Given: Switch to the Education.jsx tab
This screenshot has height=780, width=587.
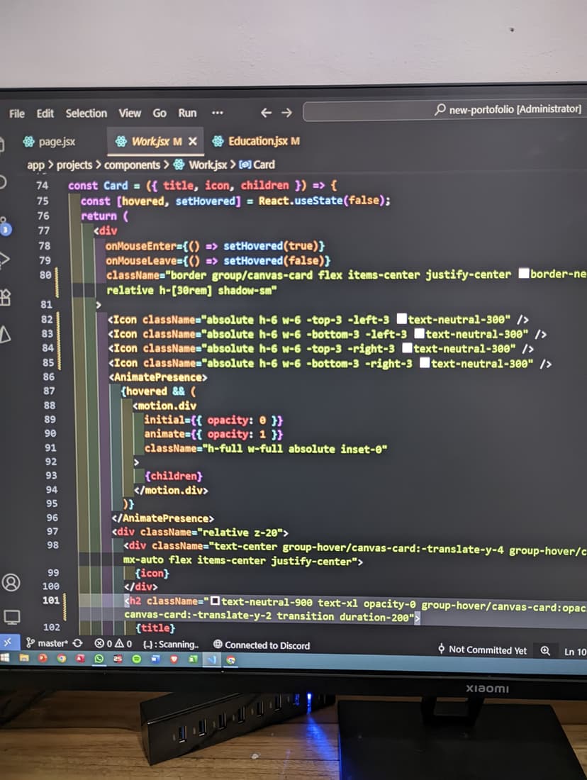Looking at the screenshot, I should point(256,141).
